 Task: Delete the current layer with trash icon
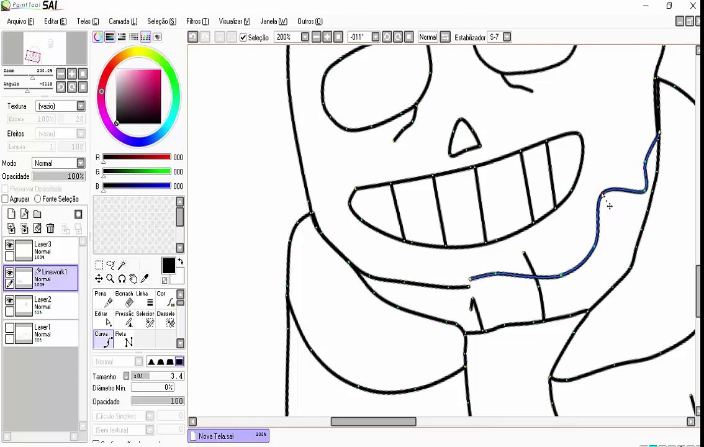(x=50, y=228)
